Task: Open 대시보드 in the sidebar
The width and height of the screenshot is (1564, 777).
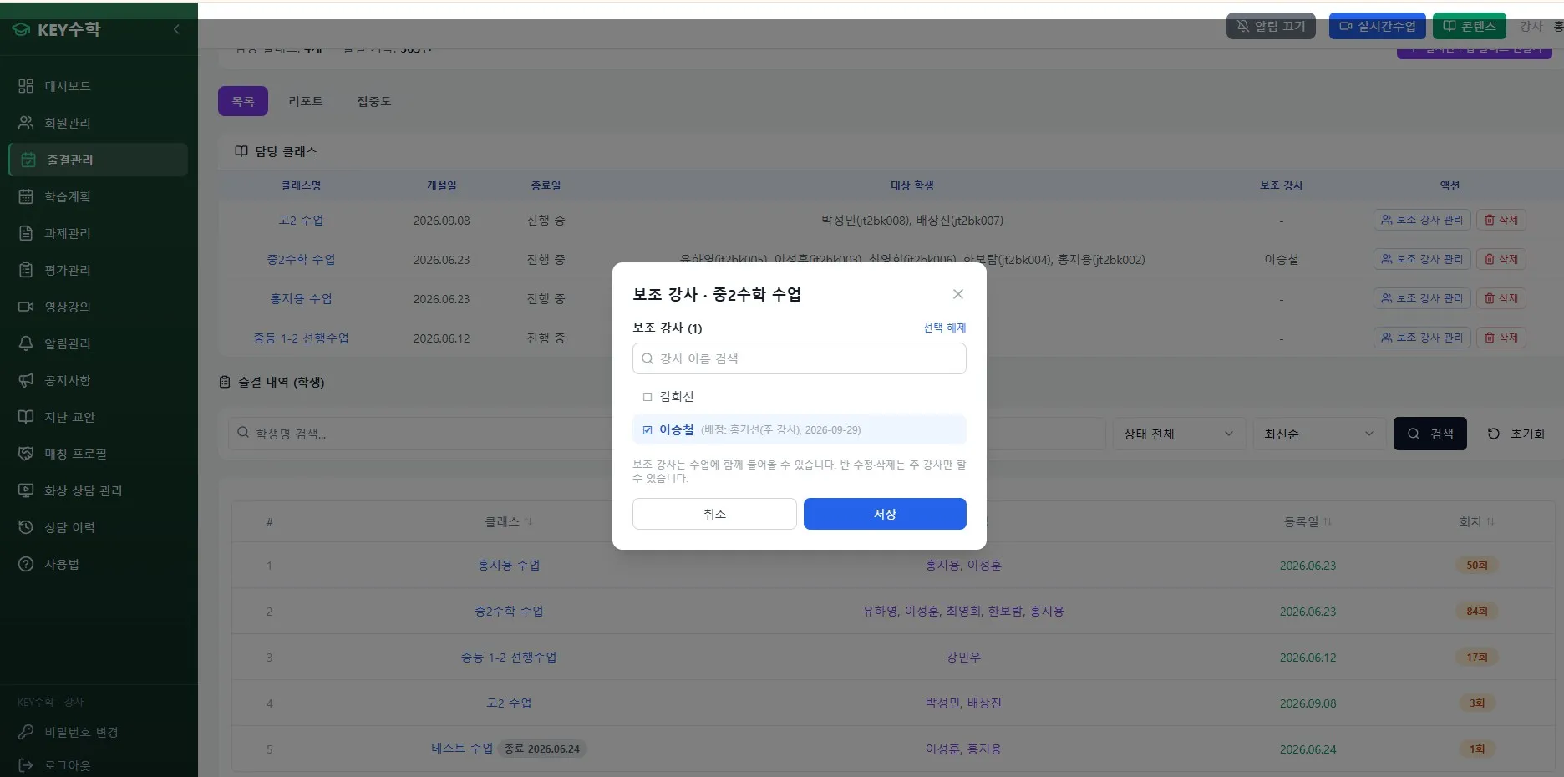Action: point(97,86)
